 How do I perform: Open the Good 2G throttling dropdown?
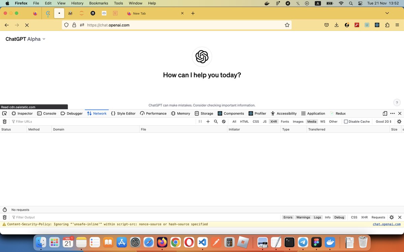coord(384,122)
